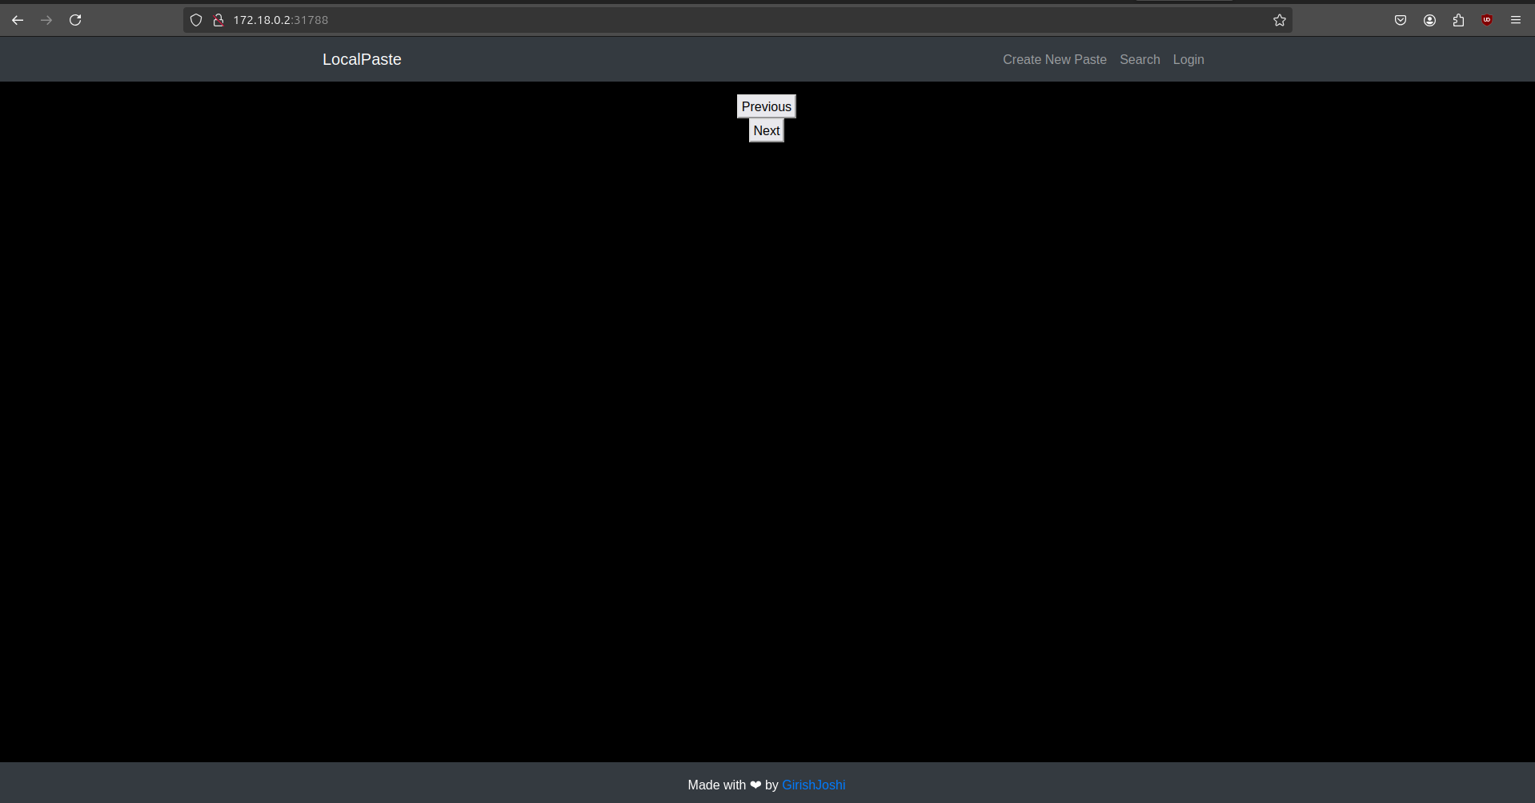Open Create New Paste in navbar
The image size is (1535, 803).
pyautogui.click(x=1055, y=59)
